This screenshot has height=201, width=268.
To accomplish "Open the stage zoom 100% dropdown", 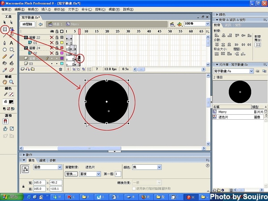I will tap(207, 24).
